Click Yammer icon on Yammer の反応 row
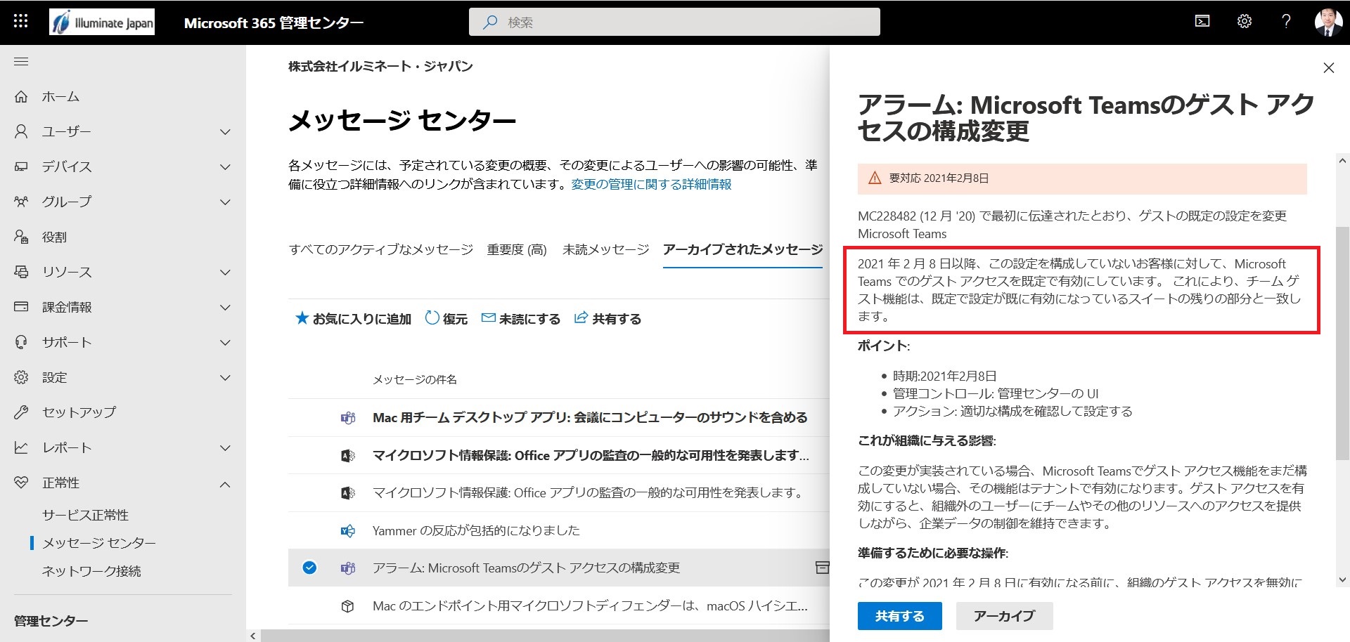Screen dimensions: 1350x642 tap(348, 530)
